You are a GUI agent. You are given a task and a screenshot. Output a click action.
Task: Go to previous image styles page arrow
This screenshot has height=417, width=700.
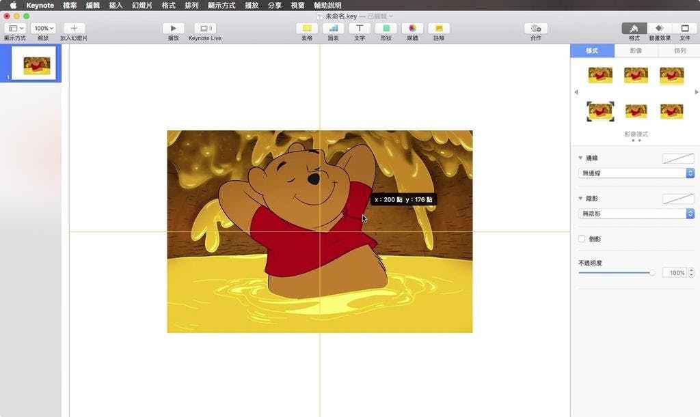pos(576,92)
